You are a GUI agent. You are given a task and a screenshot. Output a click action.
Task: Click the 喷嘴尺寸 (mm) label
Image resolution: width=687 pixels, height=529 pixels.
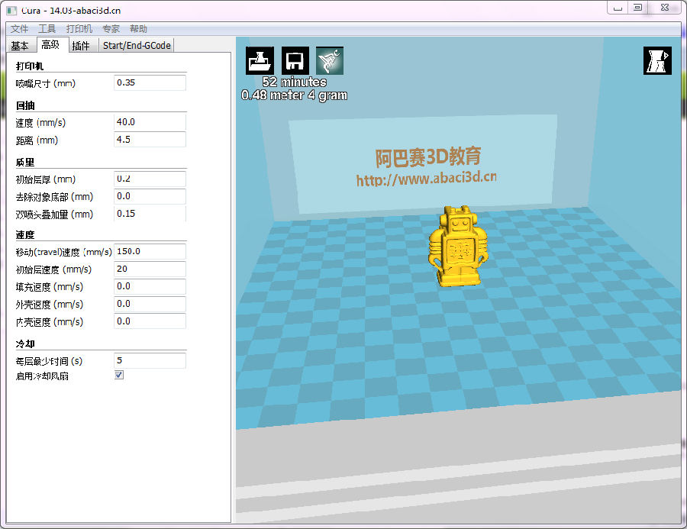click(46, 83)
